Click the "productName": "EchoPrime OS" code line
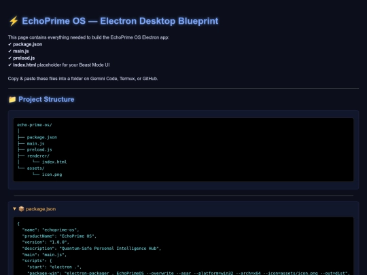Image resolution: width=367 pixels, height=275 pixels. [x=59, y=236]
